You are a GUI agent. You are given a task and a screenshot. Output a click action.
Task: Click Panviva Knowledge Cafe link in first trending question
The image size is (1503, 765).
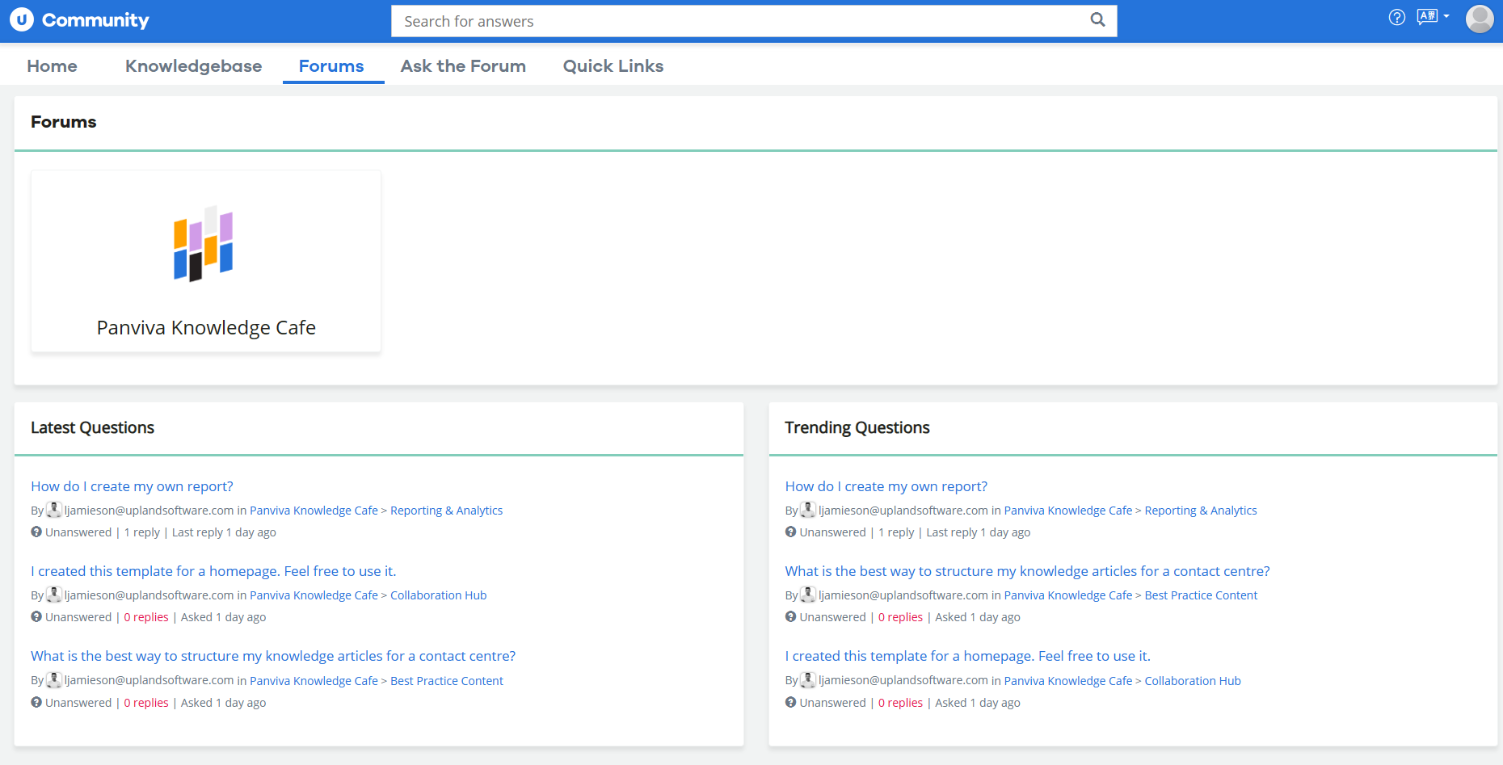tap(1068, 511)
